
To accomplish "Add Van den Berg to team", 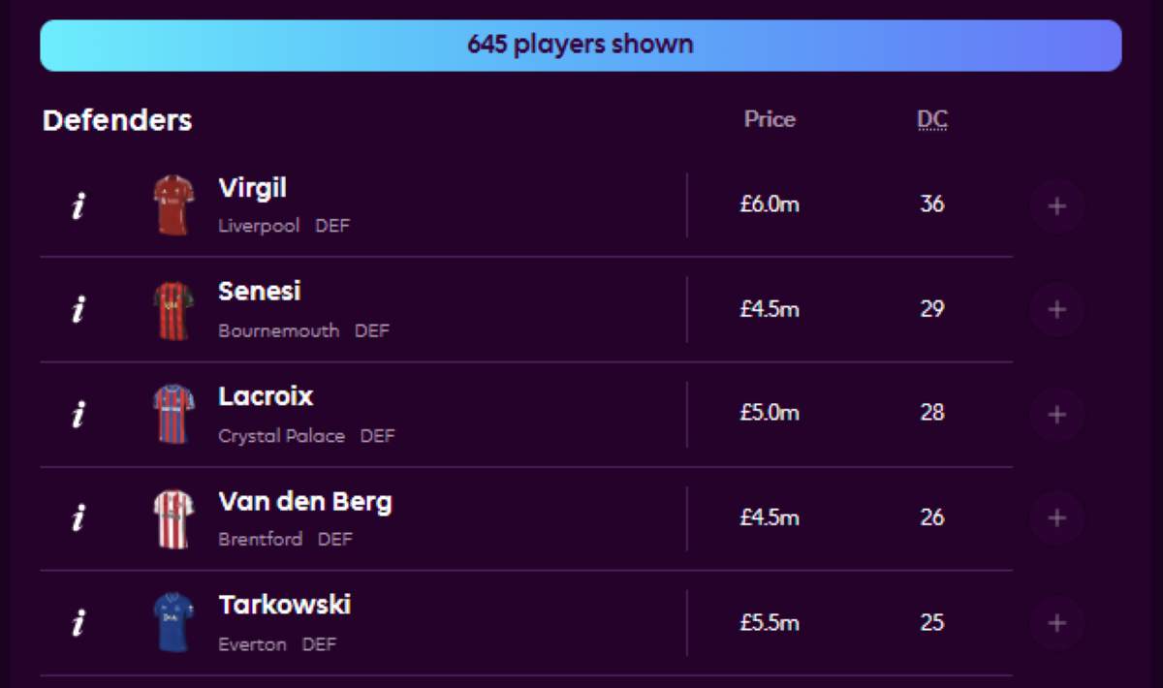I will coord(1056,518).
